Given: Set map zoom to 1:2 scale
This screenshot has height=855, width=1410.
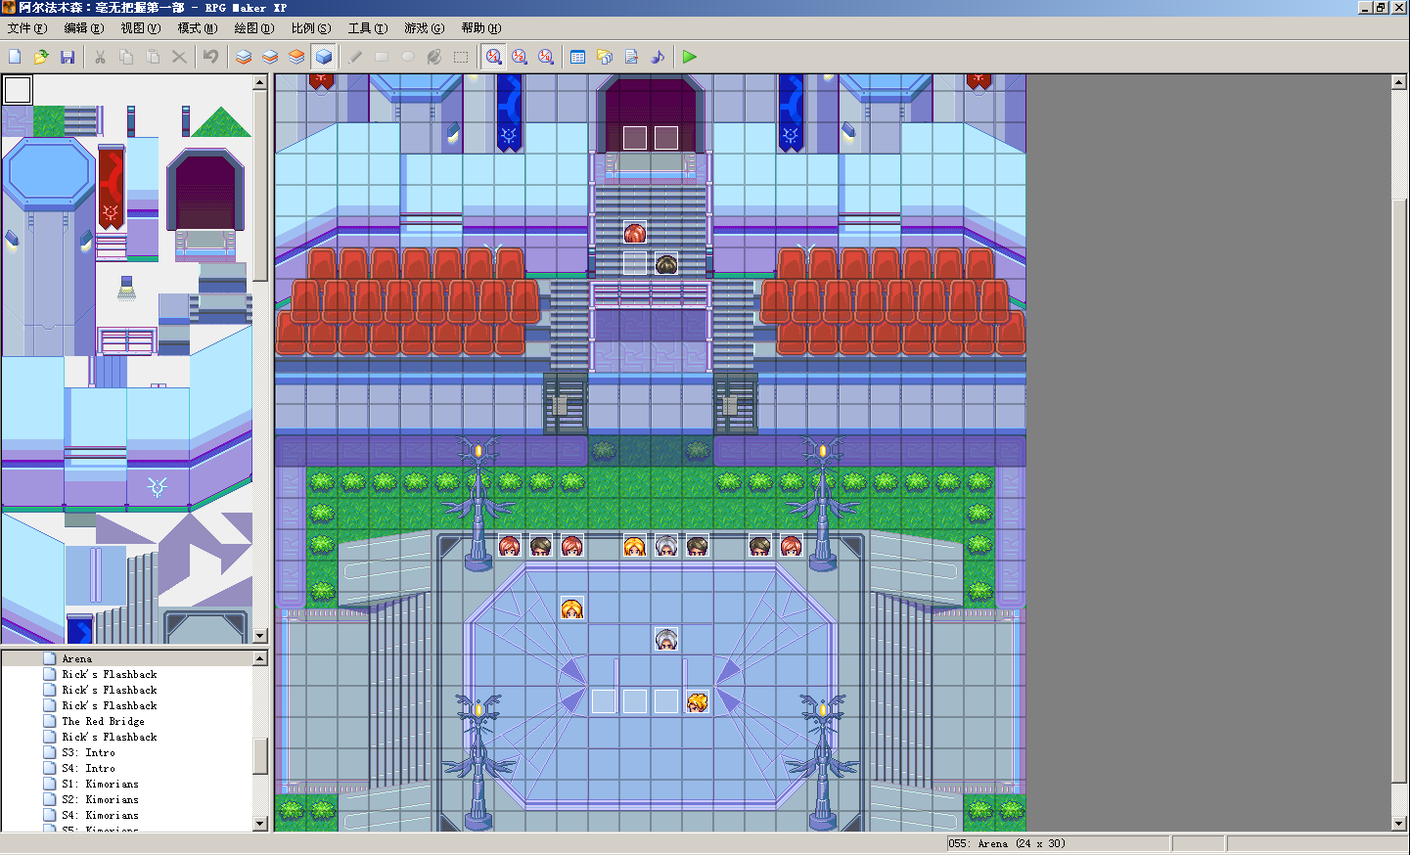Looking at the screenshot, I should point(520,57).
